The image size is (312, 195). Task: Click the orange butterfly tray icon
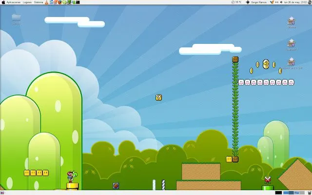pos(272,2)
